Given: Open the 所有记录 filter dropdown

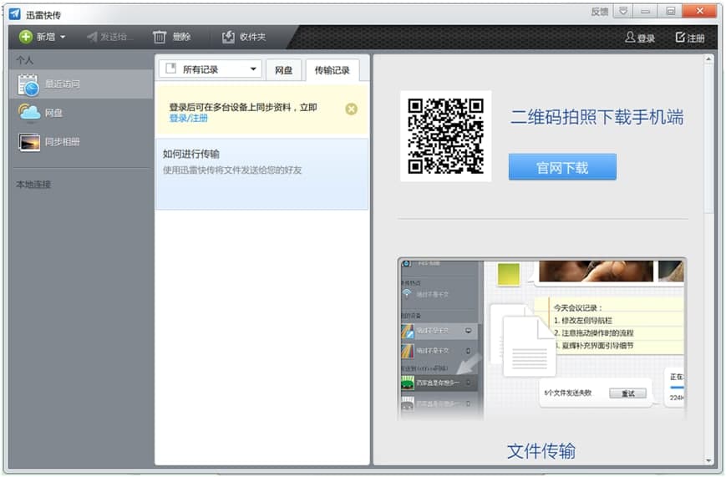Looking at the screenshot, I should point(211,69).
